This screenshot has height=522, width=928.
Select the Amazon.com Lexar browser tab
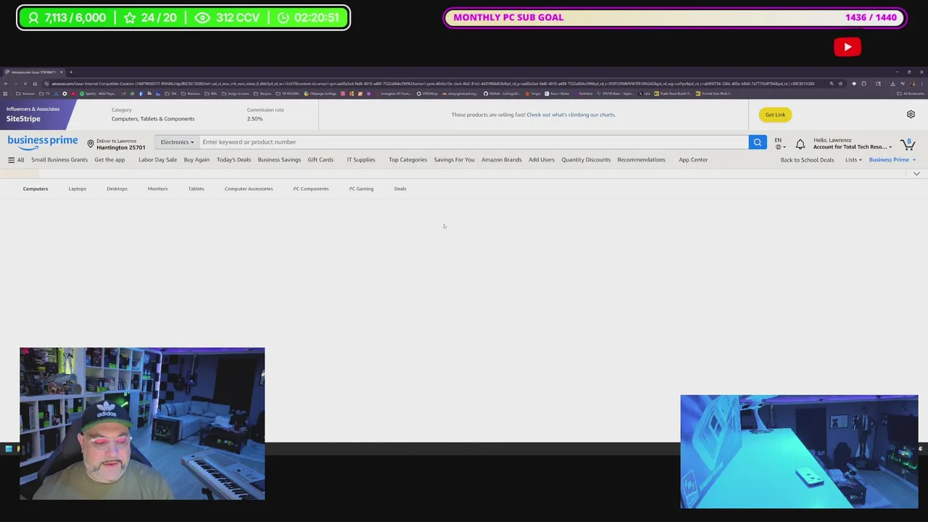[x=33, y=72]
